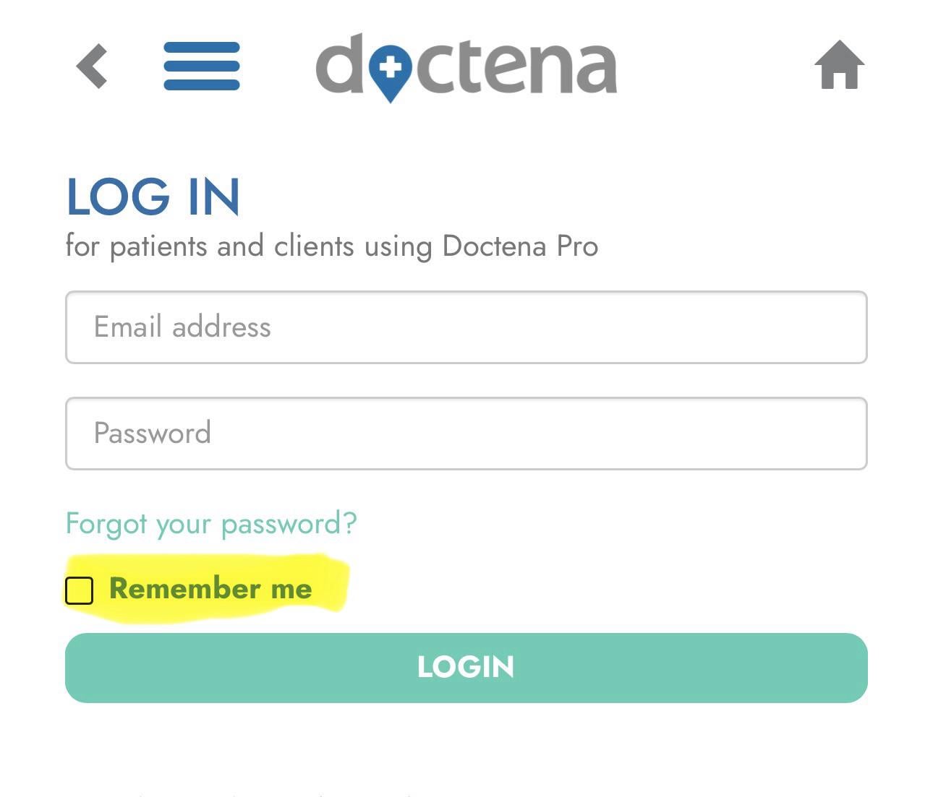Screen dimensions: 933x797
Task: Click the Doctena logo
Action: tap(466, 66)
